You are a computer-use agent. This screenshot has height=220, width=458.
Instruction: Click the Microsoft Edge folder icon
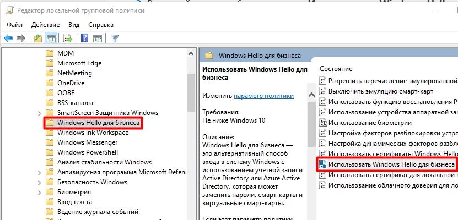[50, 63]
